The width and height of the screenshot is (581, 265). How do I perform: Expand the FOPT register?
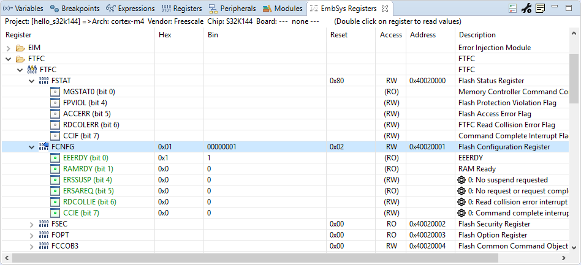point(31,235)
